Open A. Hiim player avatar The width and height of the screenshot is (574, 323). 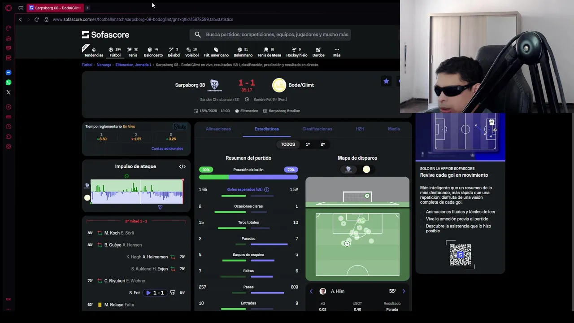pyautogui.click(x=322, y=291)
